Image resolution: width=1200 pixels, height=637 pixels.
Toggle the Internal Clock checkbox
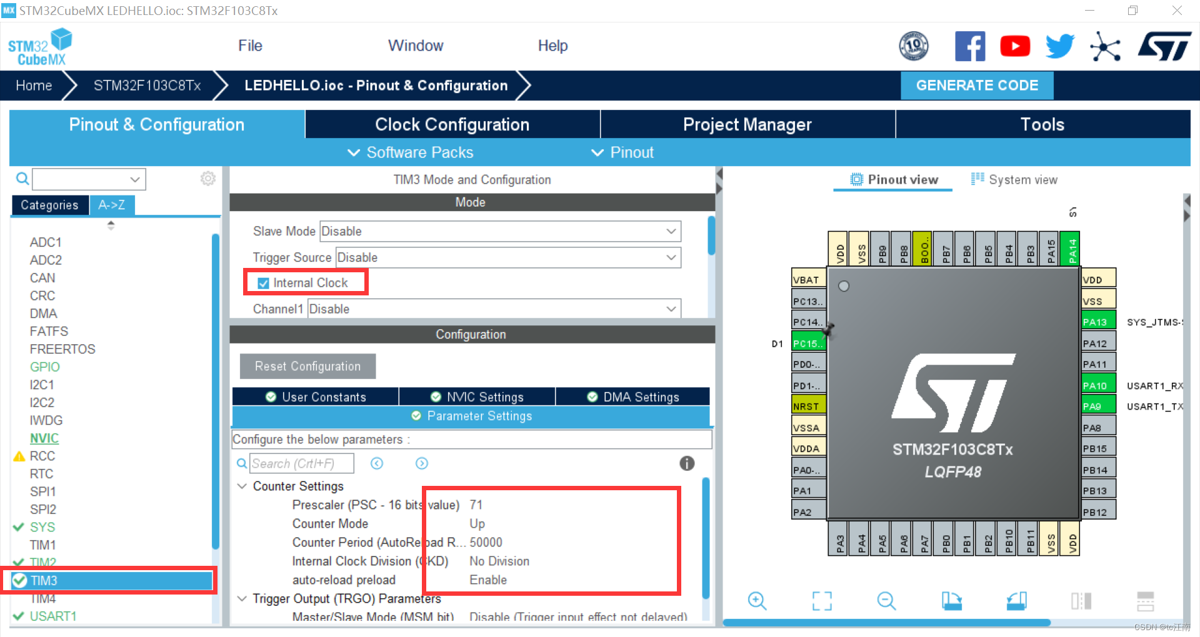[264, 283]
